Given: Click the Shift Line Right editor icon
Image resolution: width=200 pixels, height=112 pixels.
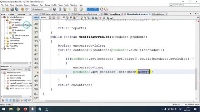Looking at the screenshot, I should (96, 18).
